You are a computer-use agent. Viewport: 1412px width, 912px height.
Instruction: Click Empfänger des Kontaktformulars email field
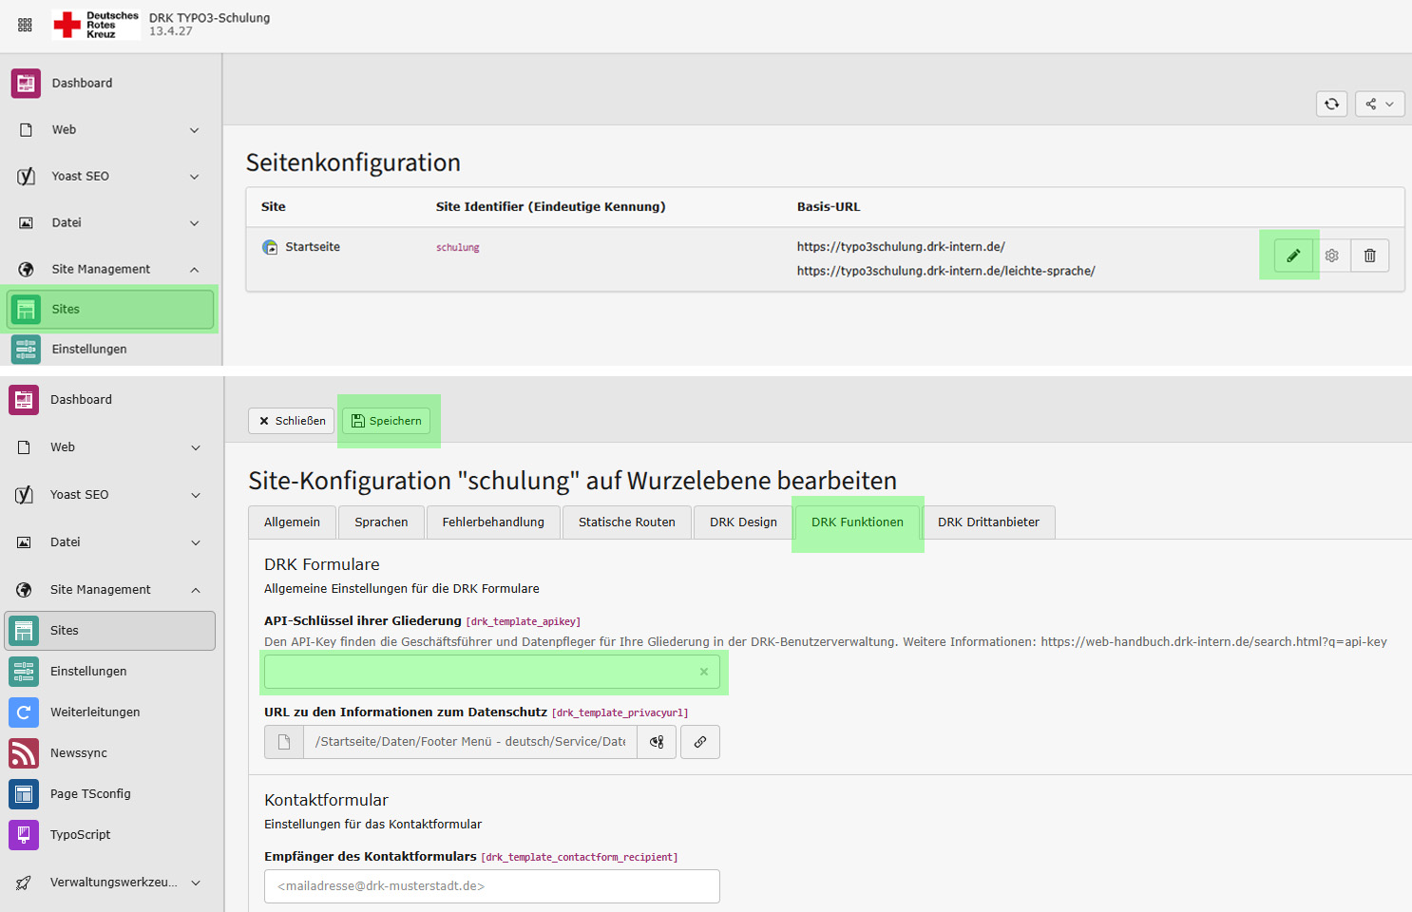[491, 886]
